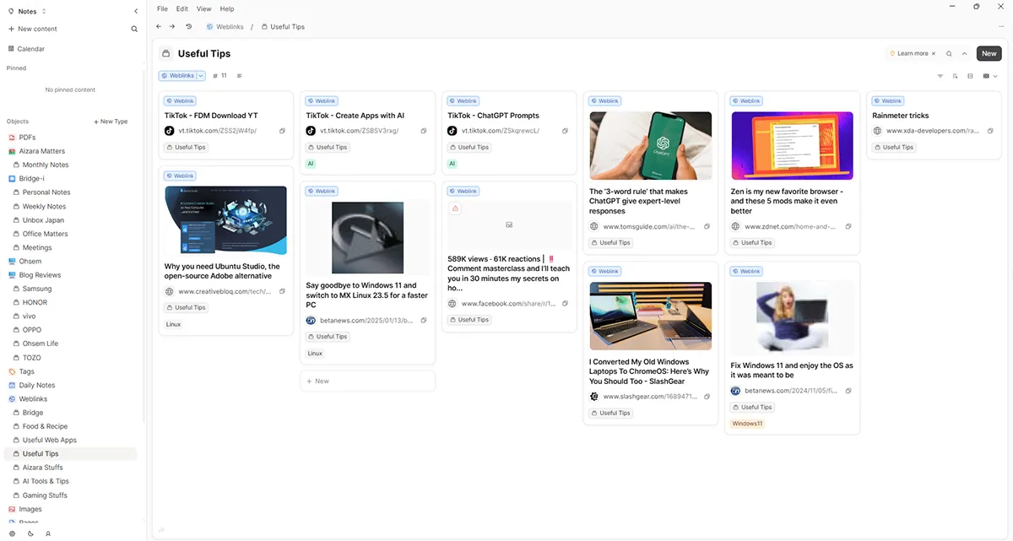Open the gallery view layout dropdown
The image size is (1013, 541).
(x=990, y=76)
